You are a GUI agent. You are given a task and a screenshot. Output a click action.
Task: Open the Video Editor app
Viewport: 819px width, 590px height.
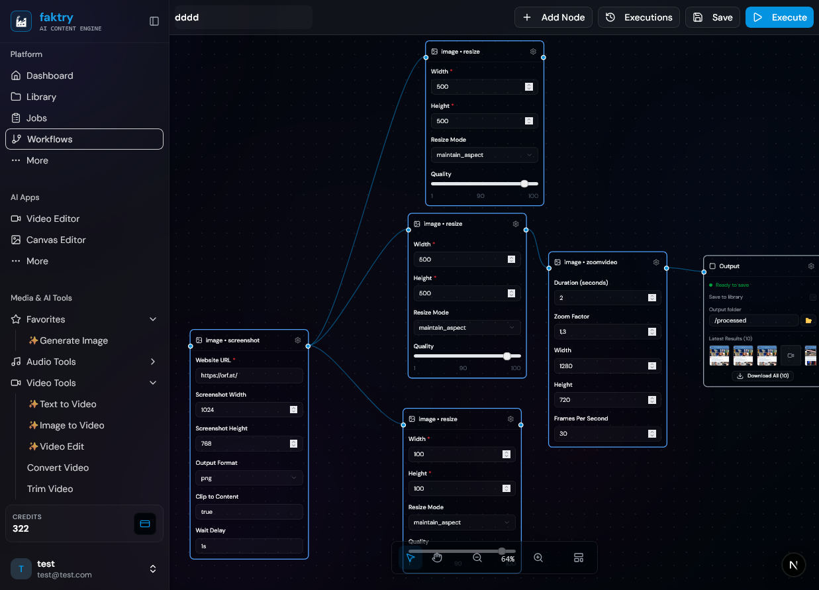click(x=84, y=219)
